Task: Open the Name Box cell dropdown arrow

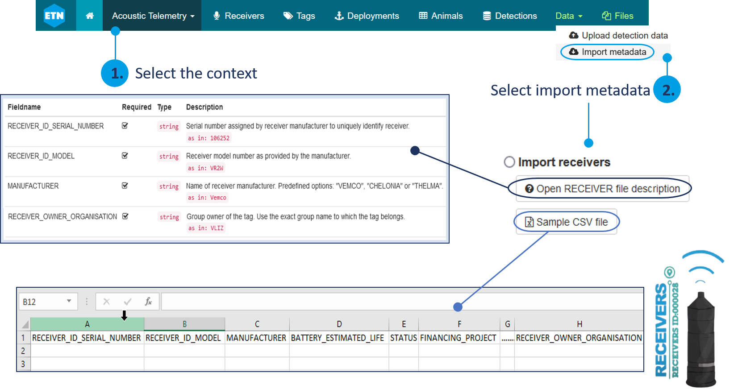Action: click(69, 301)
